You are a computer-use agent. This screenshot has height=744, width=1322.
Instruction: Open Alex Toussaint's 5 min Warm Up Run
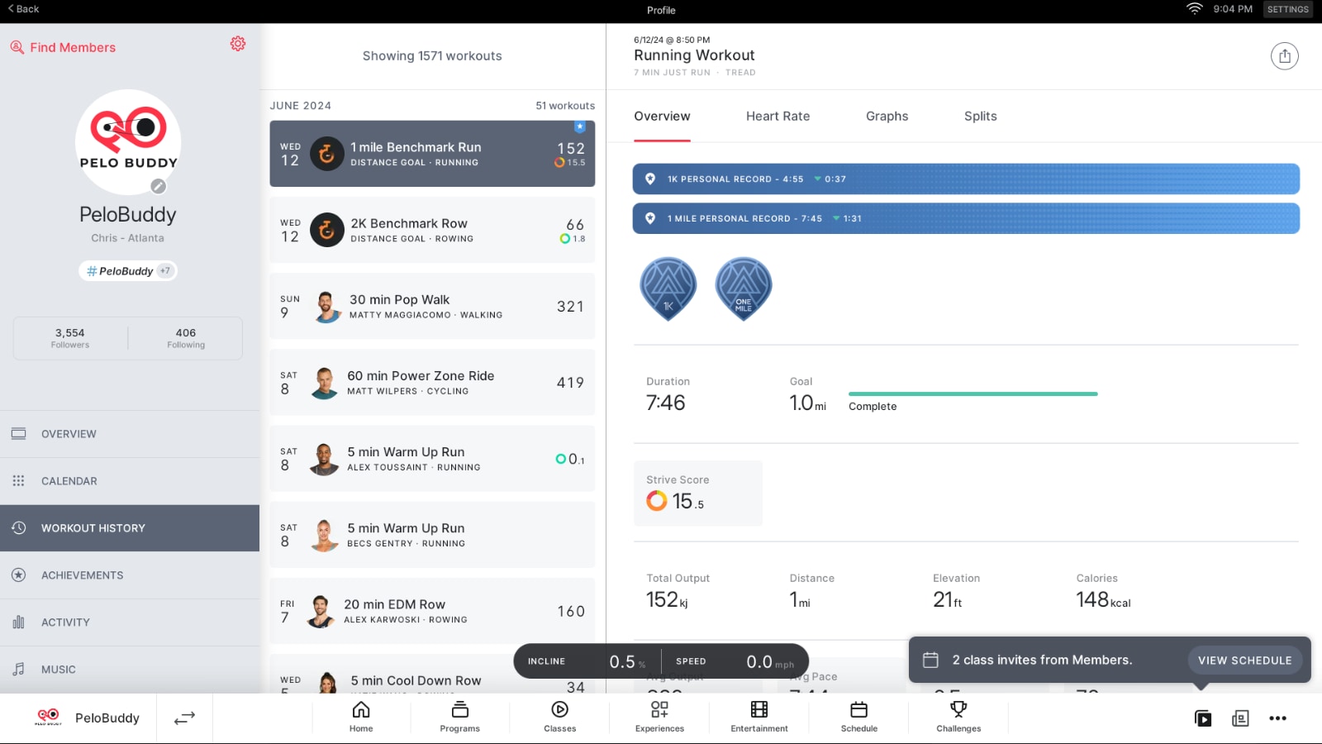432,459
